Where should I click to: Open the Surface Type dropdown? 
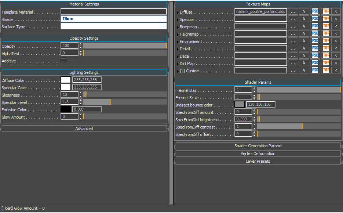[164, 26]
